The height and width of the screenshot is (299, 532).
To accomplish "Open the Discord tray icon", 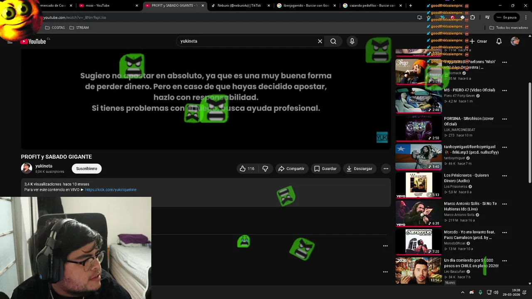I will [471, 292].
